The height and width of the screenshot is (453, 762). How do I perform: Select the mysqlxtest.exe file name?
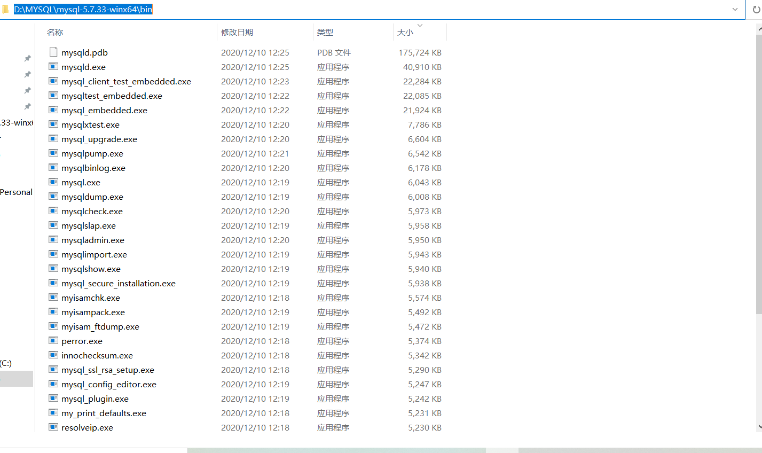(90, 124)
